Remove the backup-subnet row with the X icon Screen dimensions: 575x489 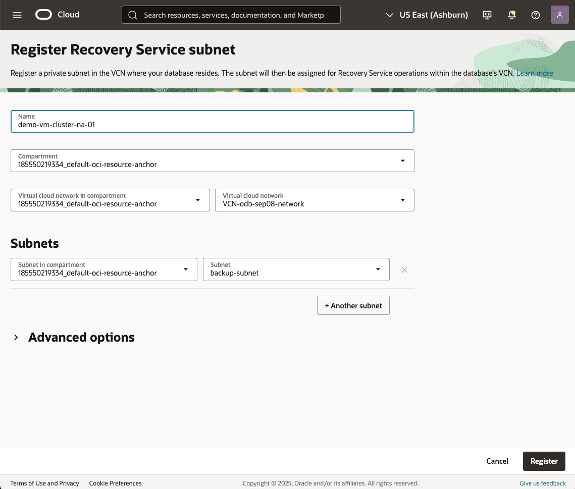coord(404,269)
